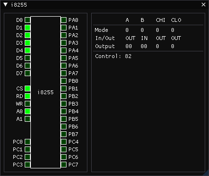209x176 pixels.
Task: Click the A1 pin indicator
Action: click(x=28, y=119)
